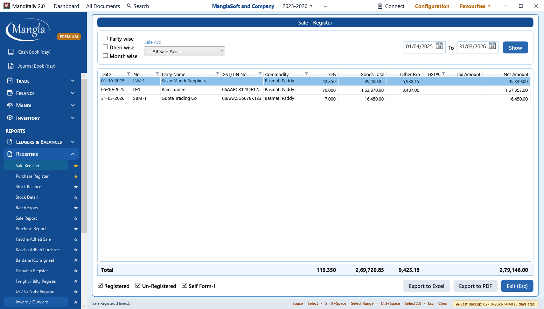The height and width of the screenshot is (309, 544).
Task: Star the Batch Expiry report
Action: pyautogui.click(x=76, y=208)
